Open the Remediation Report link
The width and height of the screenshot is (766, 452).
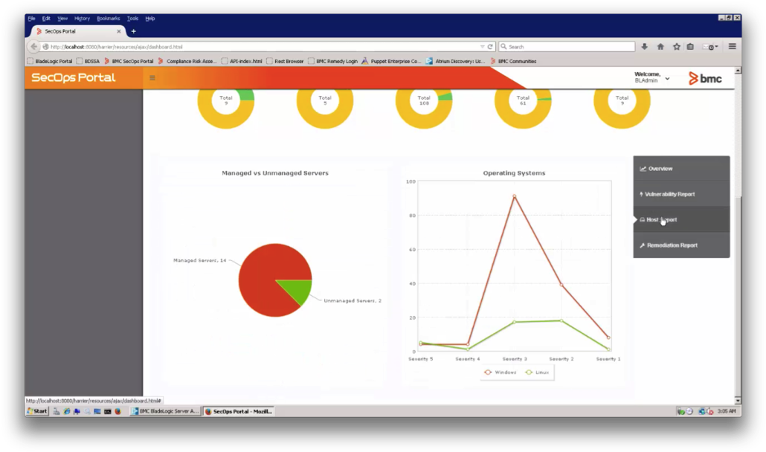(x=681, y=245)
